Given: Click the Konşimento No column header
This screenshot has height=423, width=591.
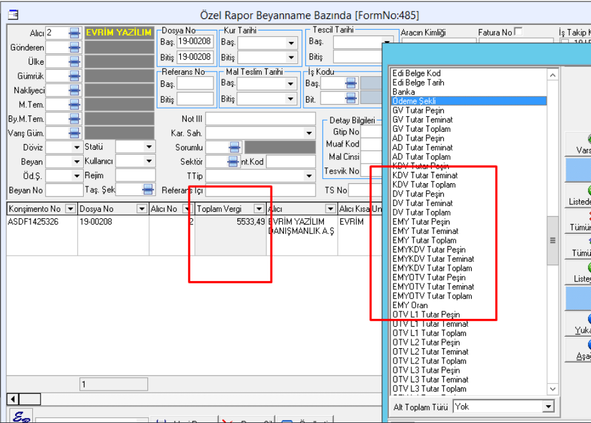Looking at the screenshot, I should 41,209.
